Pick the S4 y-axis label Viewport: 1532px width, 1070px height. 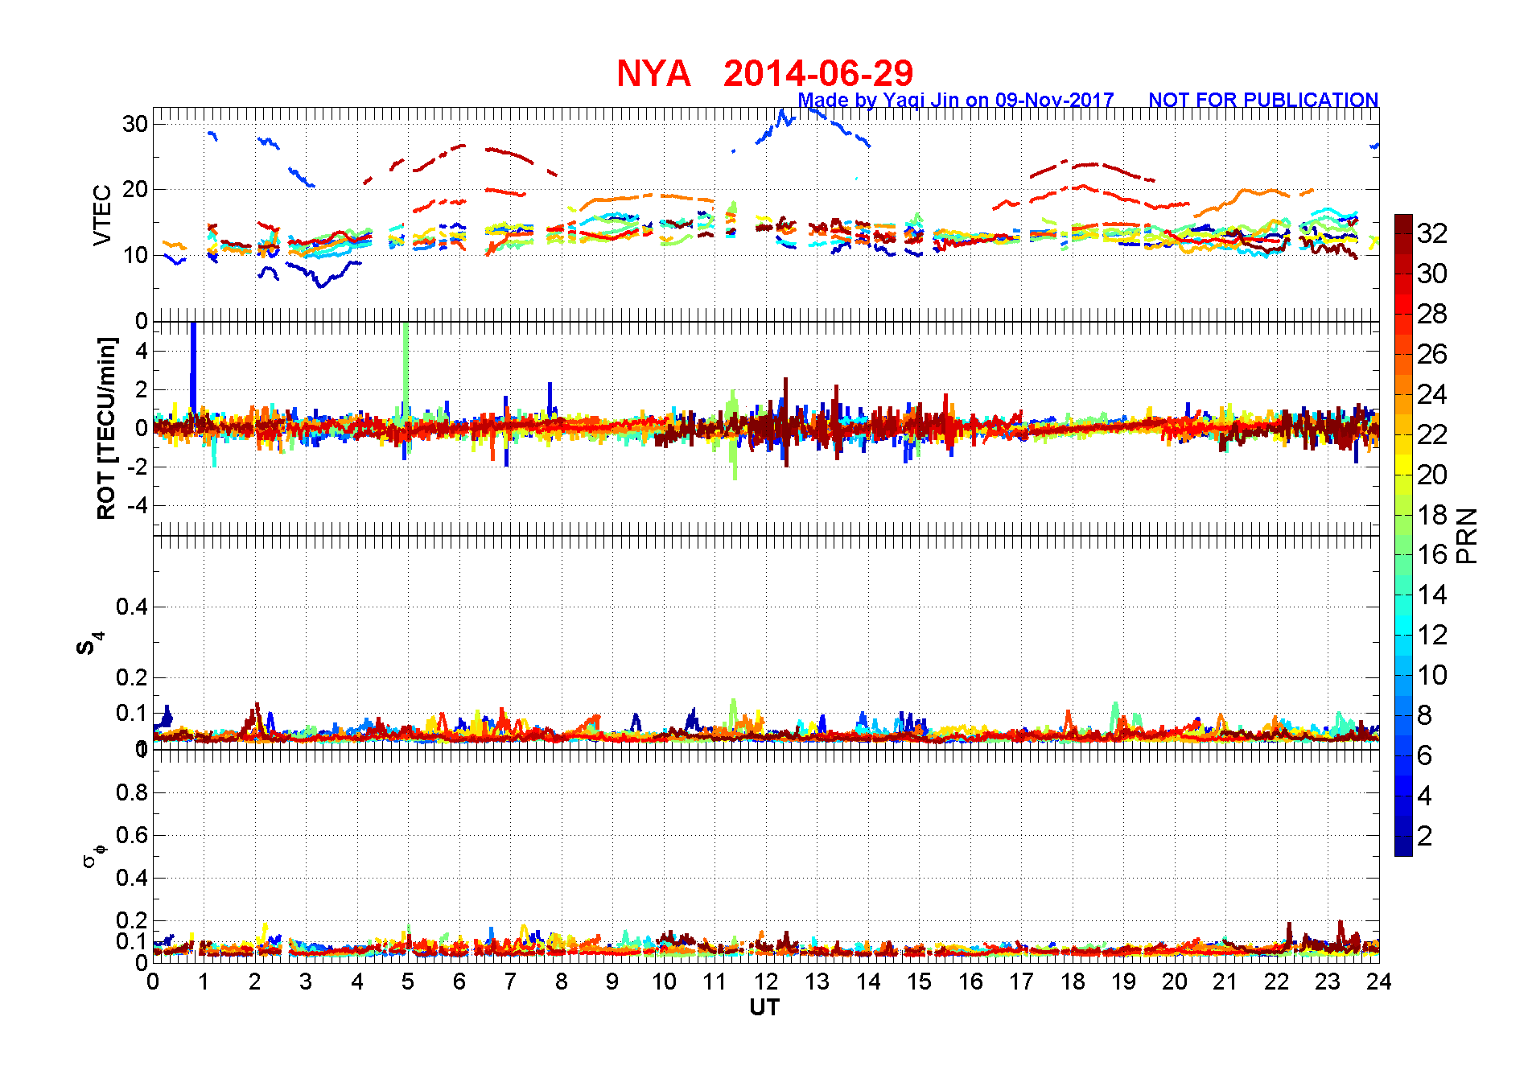pos(90,644)
